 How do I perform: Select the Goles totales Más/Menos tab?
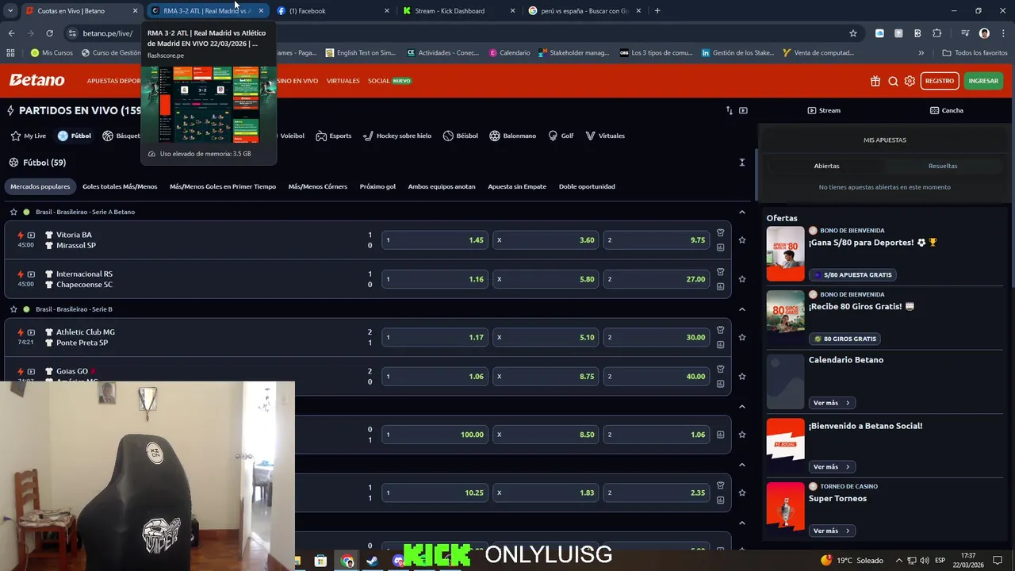point(120,186)
